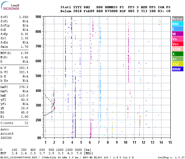Select the NNW legend swatch
Image resolution: width=185 pixels, height=159 pixels.
coord(178,69)
